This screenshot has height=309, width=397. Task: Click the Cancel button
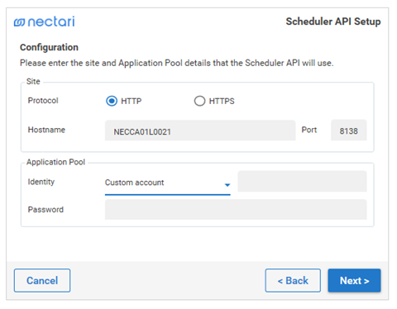[42, 280]
